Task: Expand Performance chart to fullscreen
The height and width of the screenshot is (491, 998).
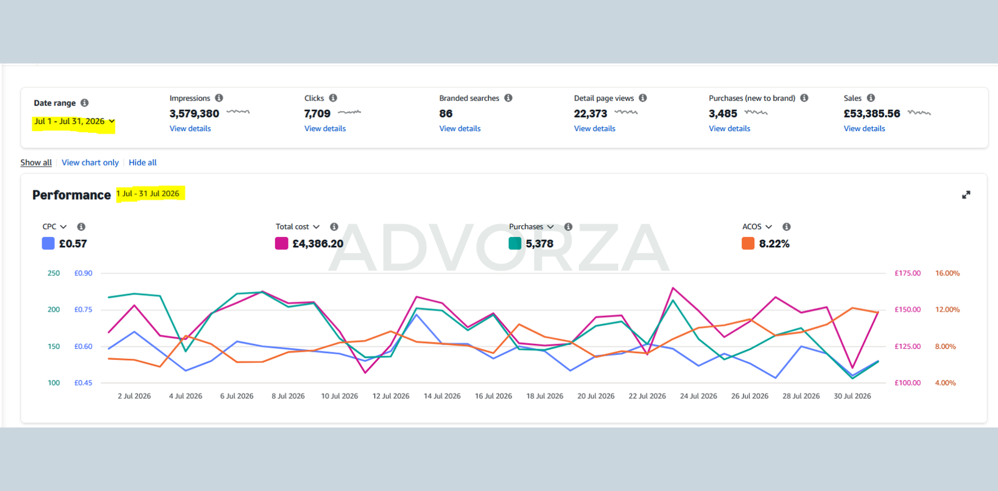Action: (x=966, y=195)
